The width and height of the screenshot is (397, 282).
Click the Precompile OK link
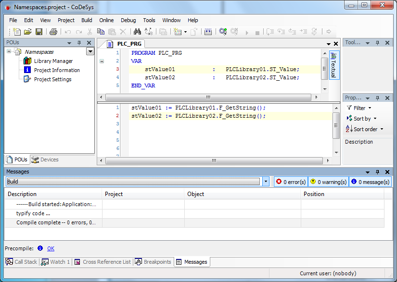(x=51, y=248)
